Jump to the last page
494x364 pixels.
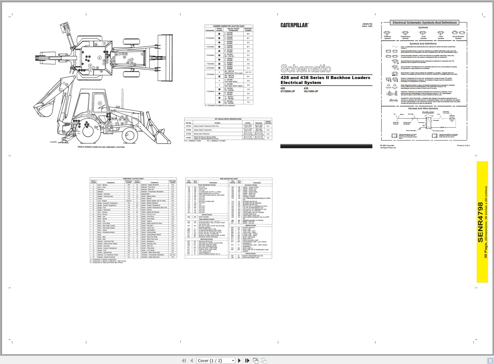(247, 360)
